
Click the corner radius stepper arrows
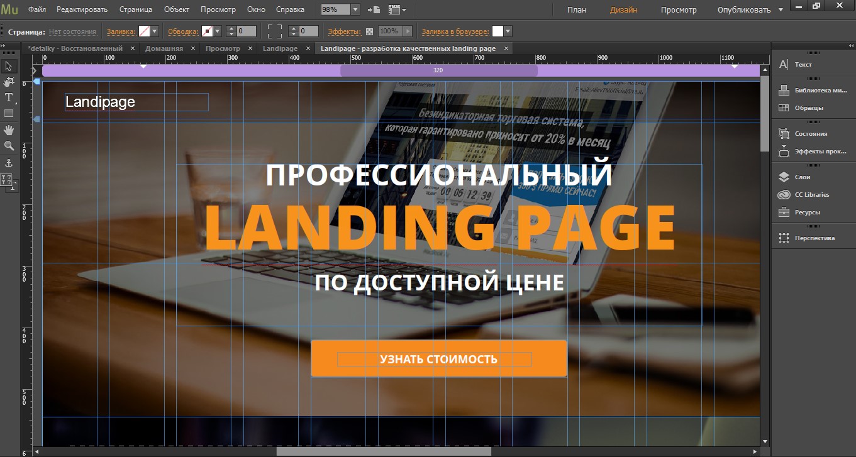click(293, 31)
